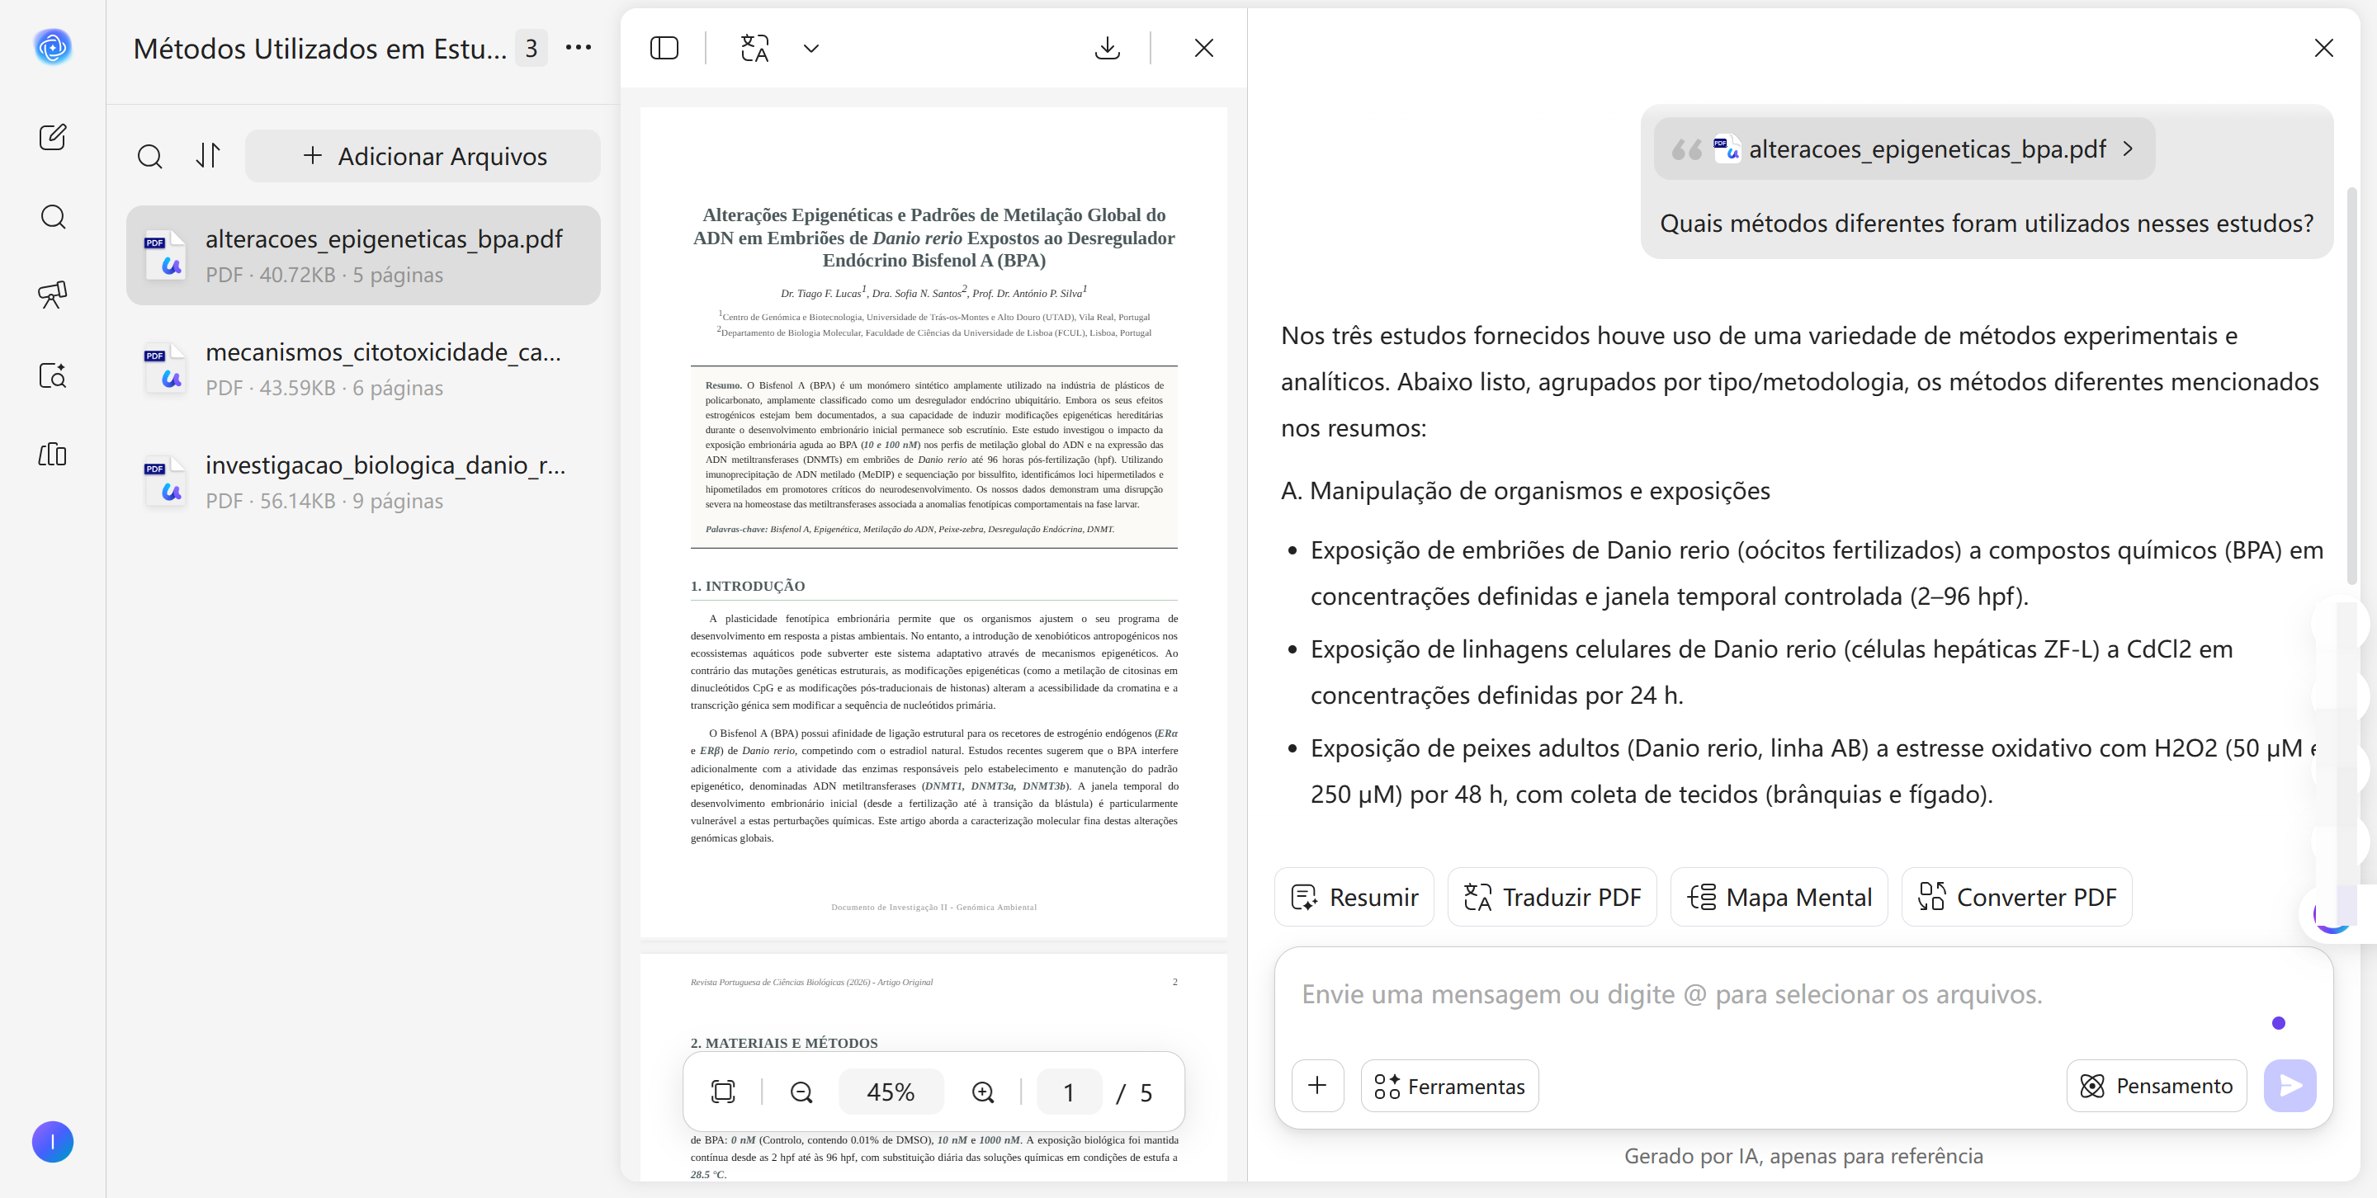Zoom out the PDF with the minus magnifier
The width and height of the screenshot is (2377, 1198).
802,1092
